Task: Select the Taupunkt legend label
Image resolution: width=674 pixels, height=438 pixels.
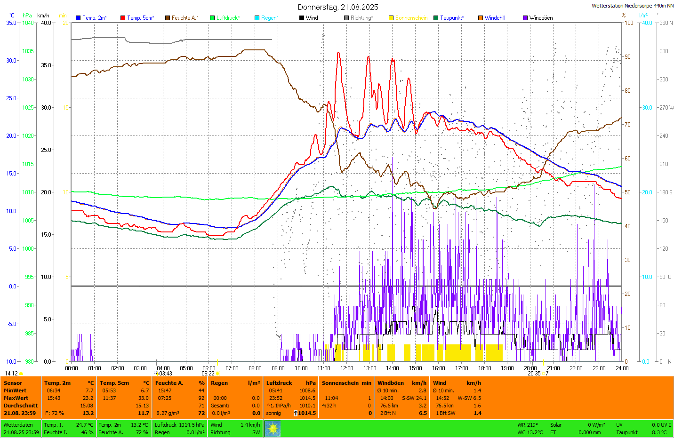Action: tap(452, 18)
